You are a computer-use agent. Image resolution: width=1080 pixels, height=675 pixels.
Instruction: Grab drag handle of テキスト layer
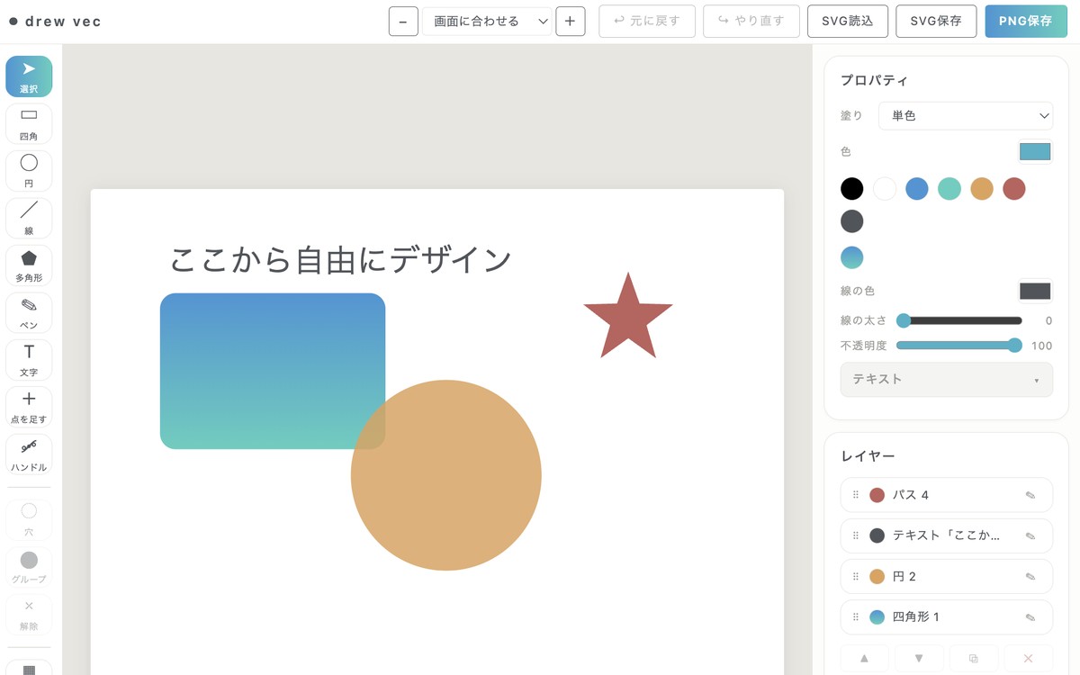[856, 535]
